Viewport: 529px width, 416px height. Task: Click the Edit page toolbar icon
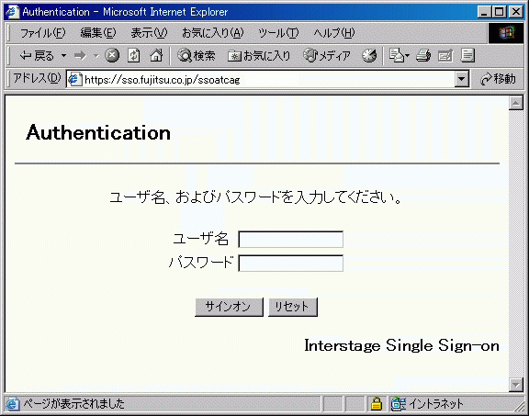tap(445, 55)
